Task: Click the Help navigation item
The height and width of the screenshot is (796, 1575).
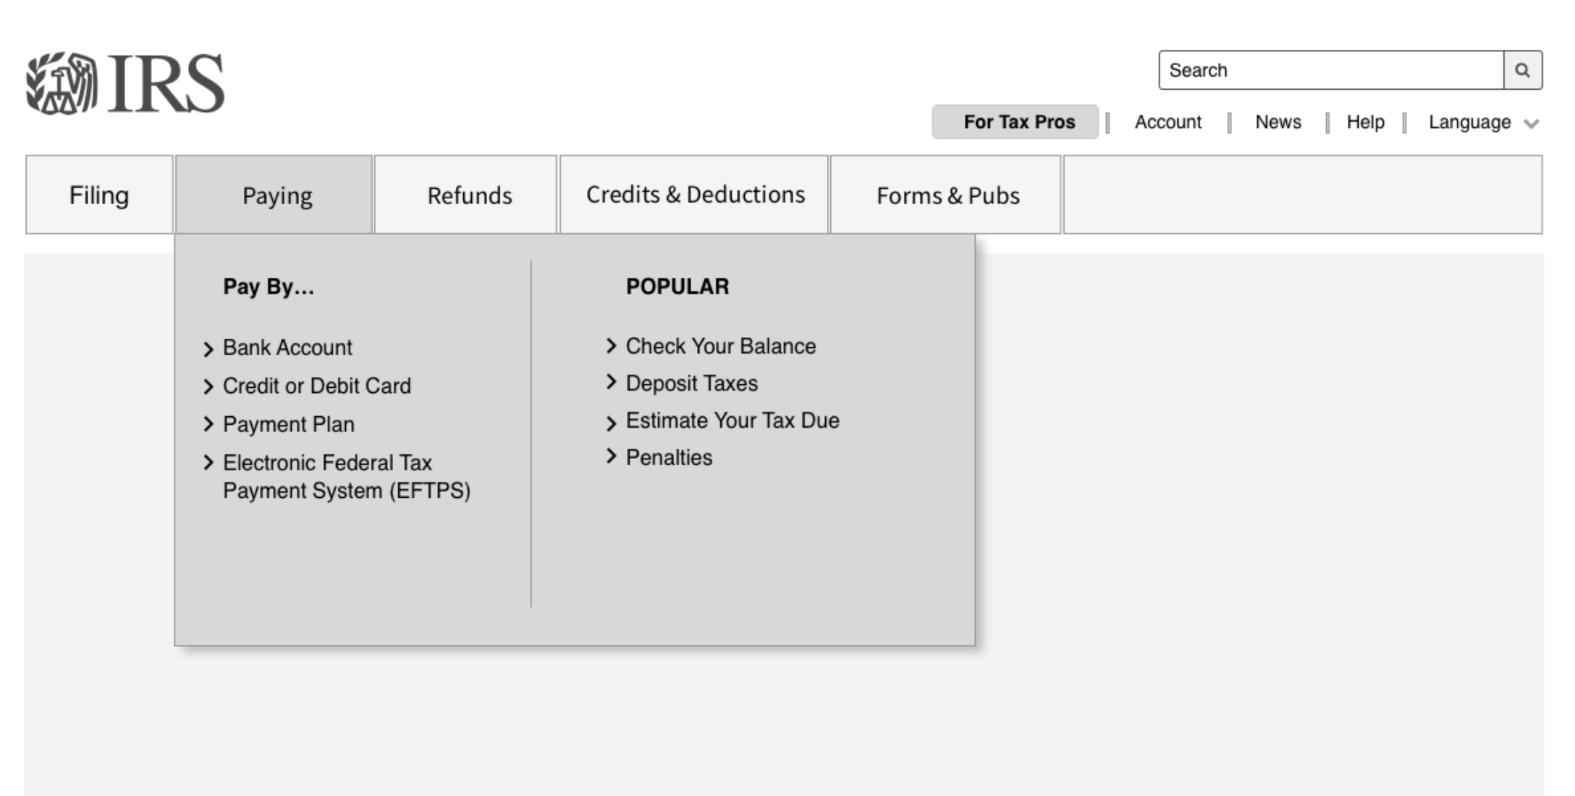Action: click(1365, 122)
